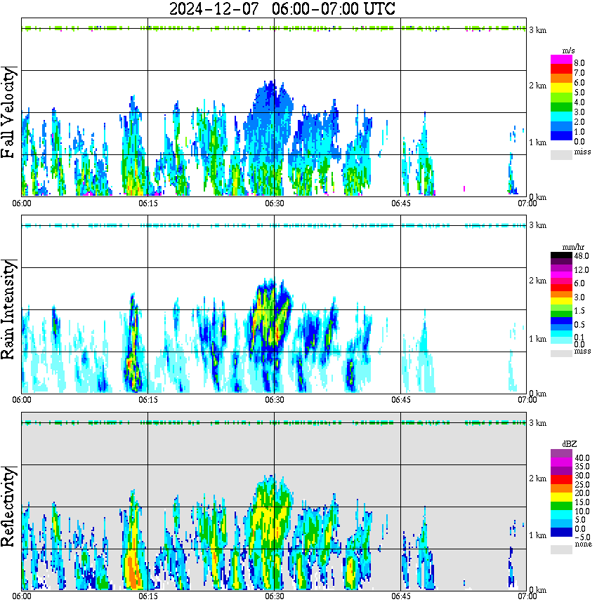The image size is (597, 609).
Task: Click the 06:15 time label under Fall Velocity
Action: pyautogui.click(x=148, y=203)
